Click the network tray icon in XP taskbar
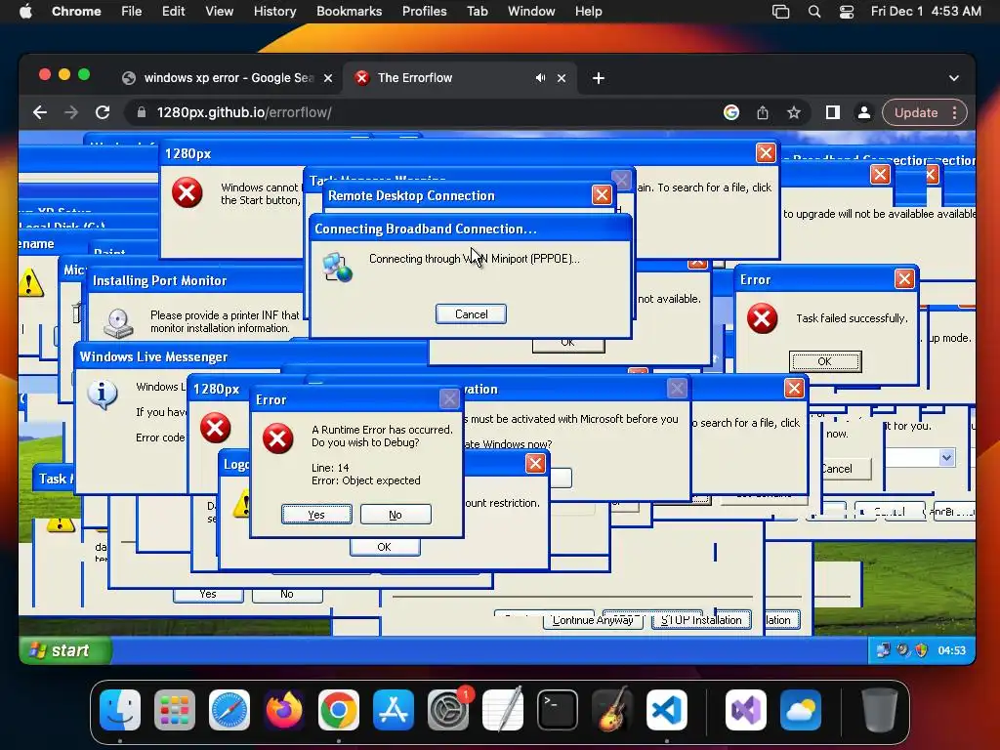This screenshot has width=1000, height=750. click(883, 650)
